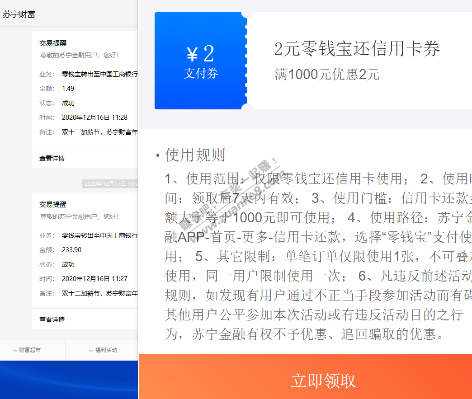The image size is (472, 399).
Task: Click 零钱宝转出至中国工商银行 in the 233.90 card
Action: point(100,235)
